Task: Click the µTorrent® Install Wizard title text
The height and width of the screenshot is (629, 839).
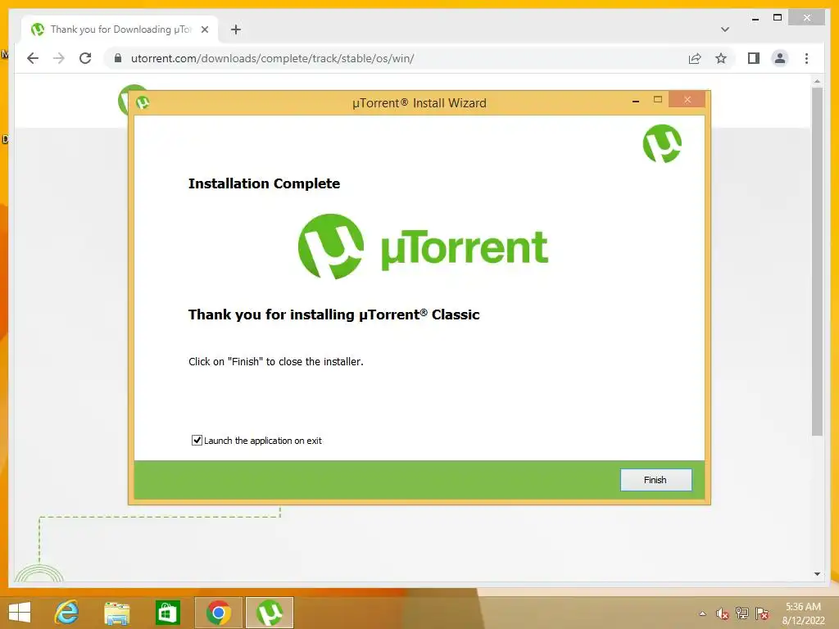Action: tap(419, 102)
